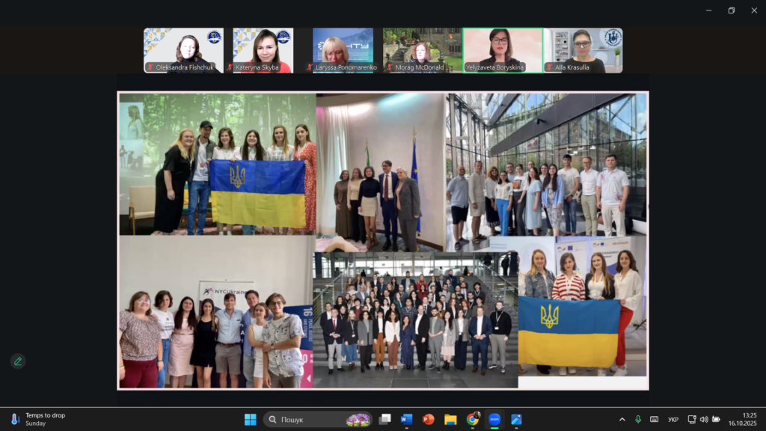This screenshot has width=766, height=431.
Task: Open the volume control in system tray
Action: click(x=704, y=419)
